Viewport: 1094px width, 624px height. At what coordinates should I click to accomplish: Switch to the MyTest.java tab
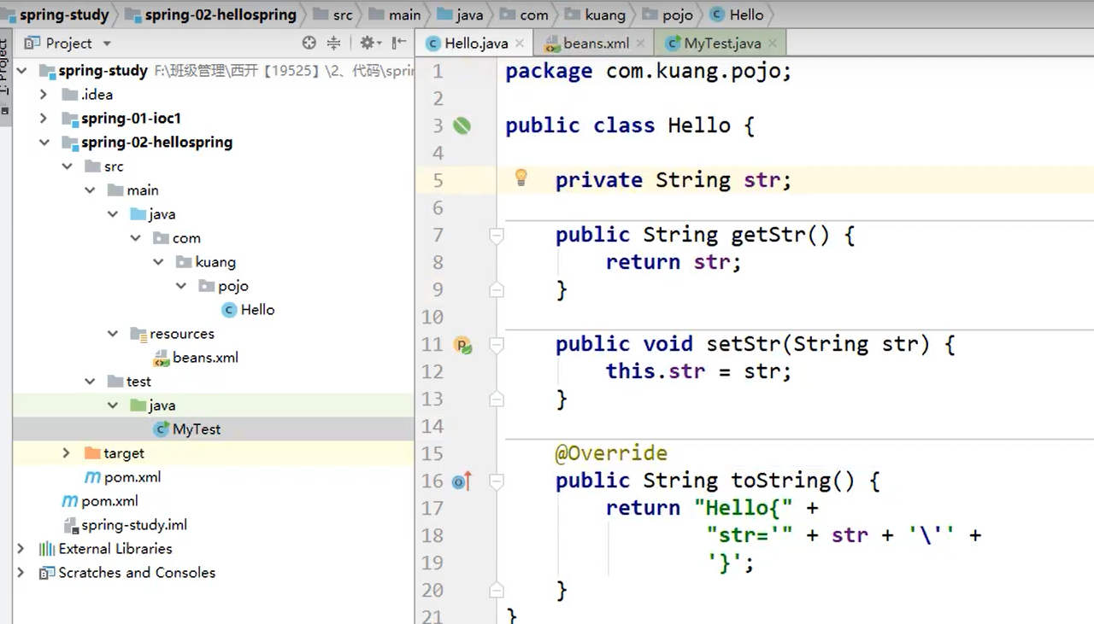tap(721, 44)
